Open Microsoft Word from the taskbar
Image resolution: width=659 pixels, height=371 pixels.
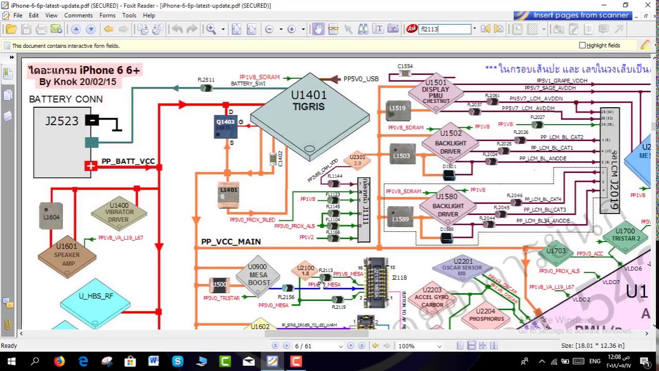pyautogui.click(x=154, y=361)
